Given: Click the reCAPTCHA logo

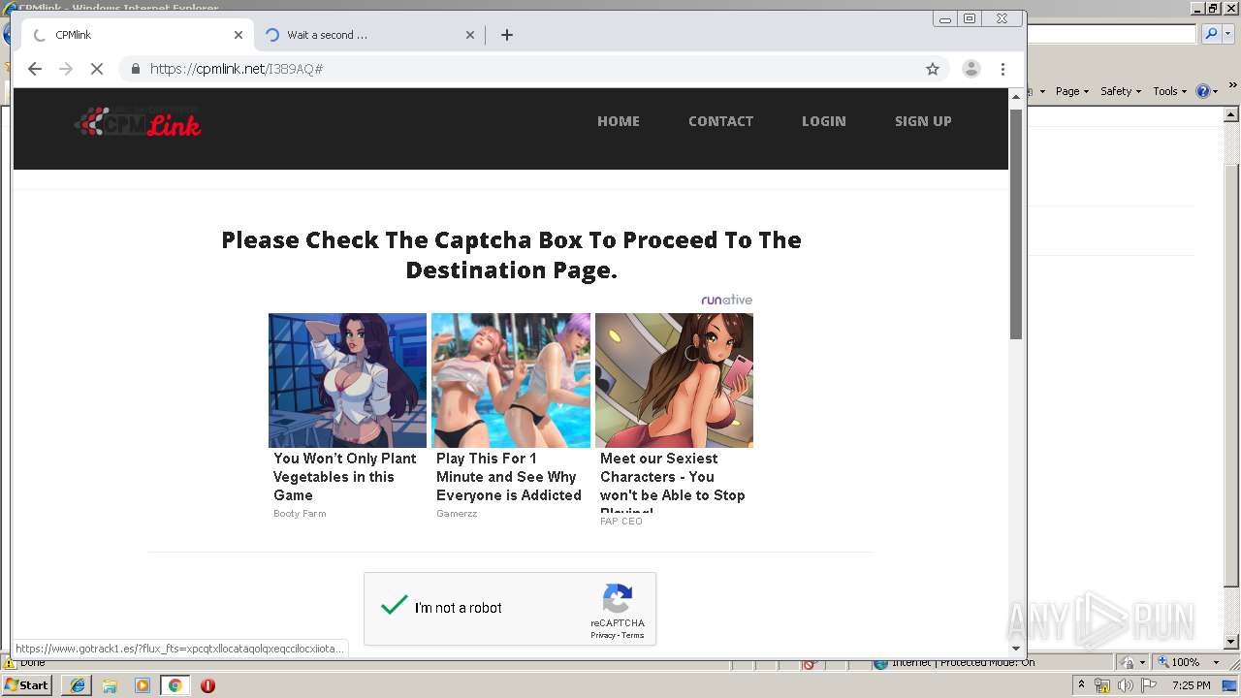Looking at the screenshot, I should coord(618,598).
